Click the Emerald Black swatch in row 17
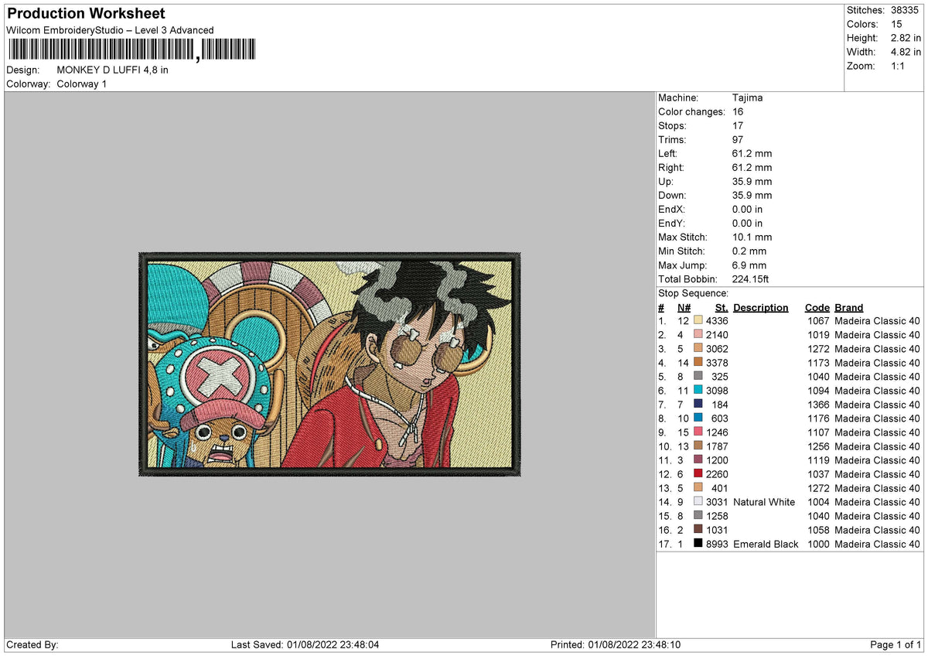This screenshot has height=656, width=928. (698, 544)
